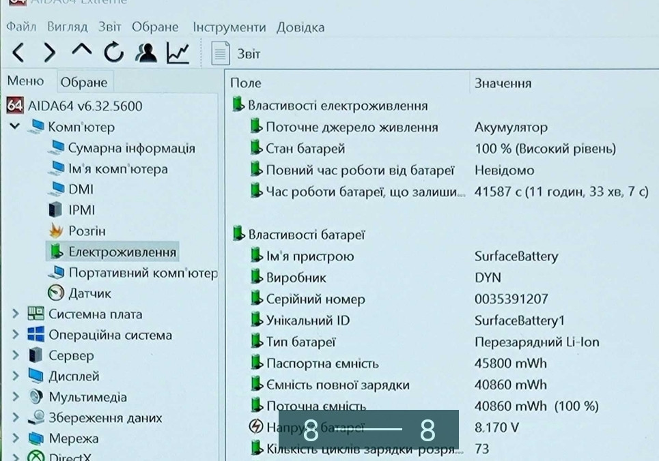The image size is (659, 461).
Task: Click the Back navigation arrow
Action: [18, 53]
